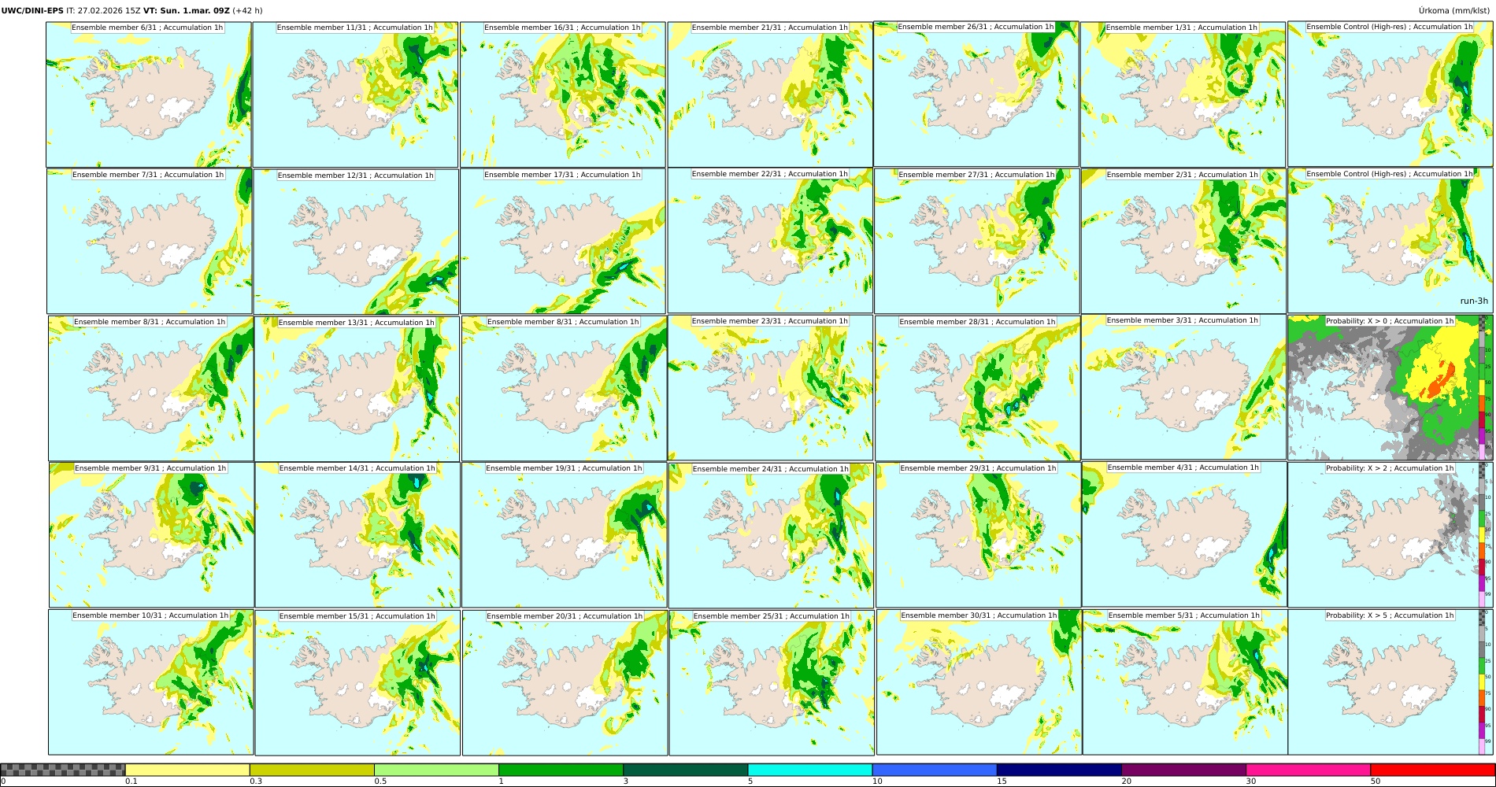Screen dimensions: 1496x787
Task: Click the UWC/DINI-EPS header title
Action: coord(32,11)
